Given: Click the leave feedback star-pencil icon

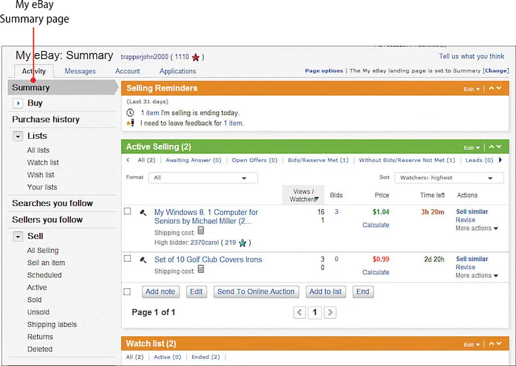Looking at the screenshot, I should click(130, 124).
